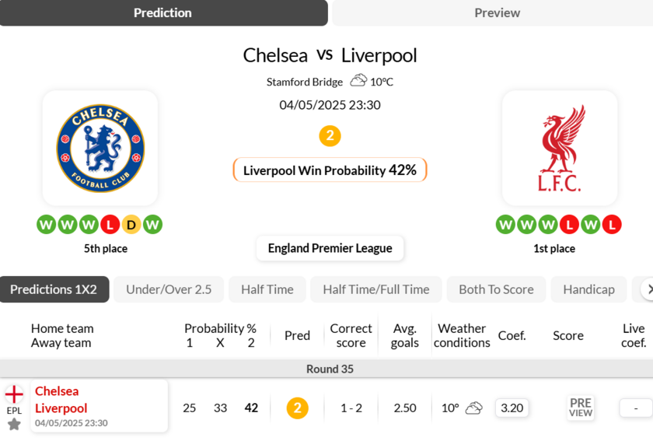Click the England flag EPL icon
The width and height of the screenshot is (653, 441).
click(x=14, y=394)
